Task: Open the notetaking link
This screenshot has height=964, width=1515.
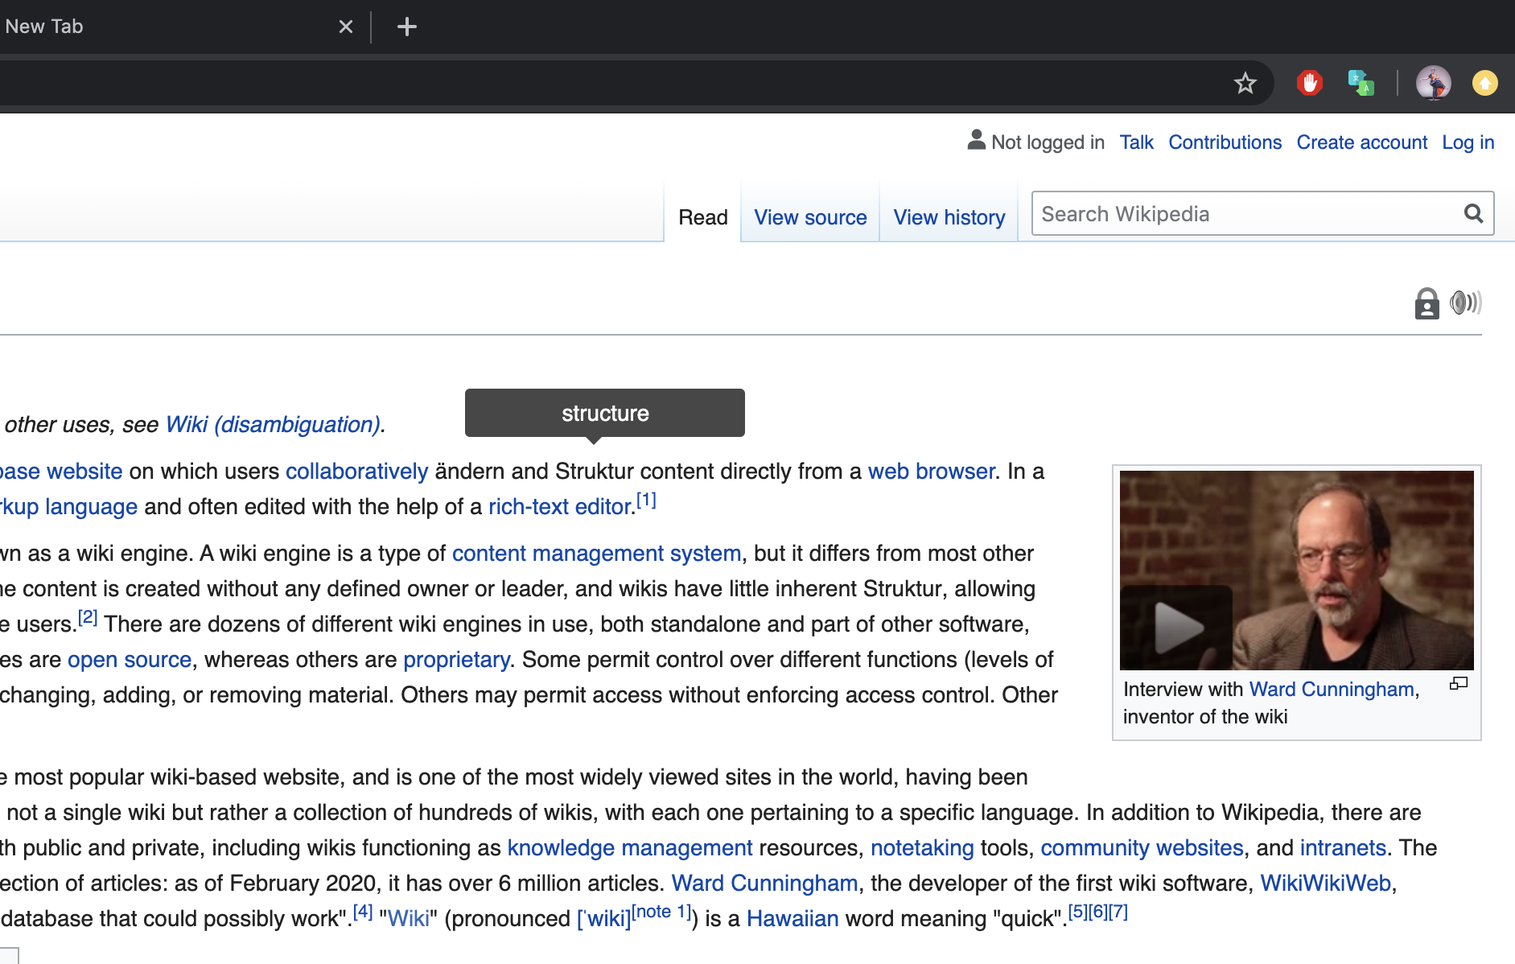Action: (x=922, y=847)
